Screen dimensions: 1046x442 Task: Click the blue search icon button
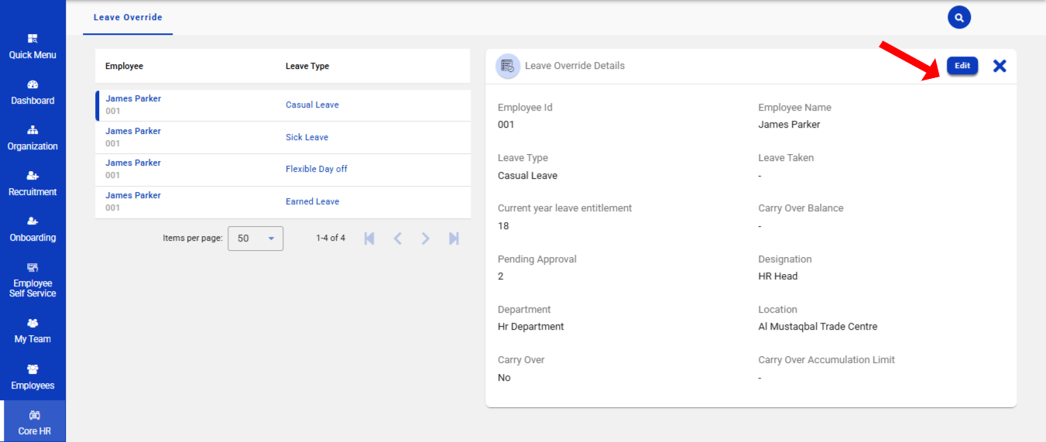[x=959, y=17]
